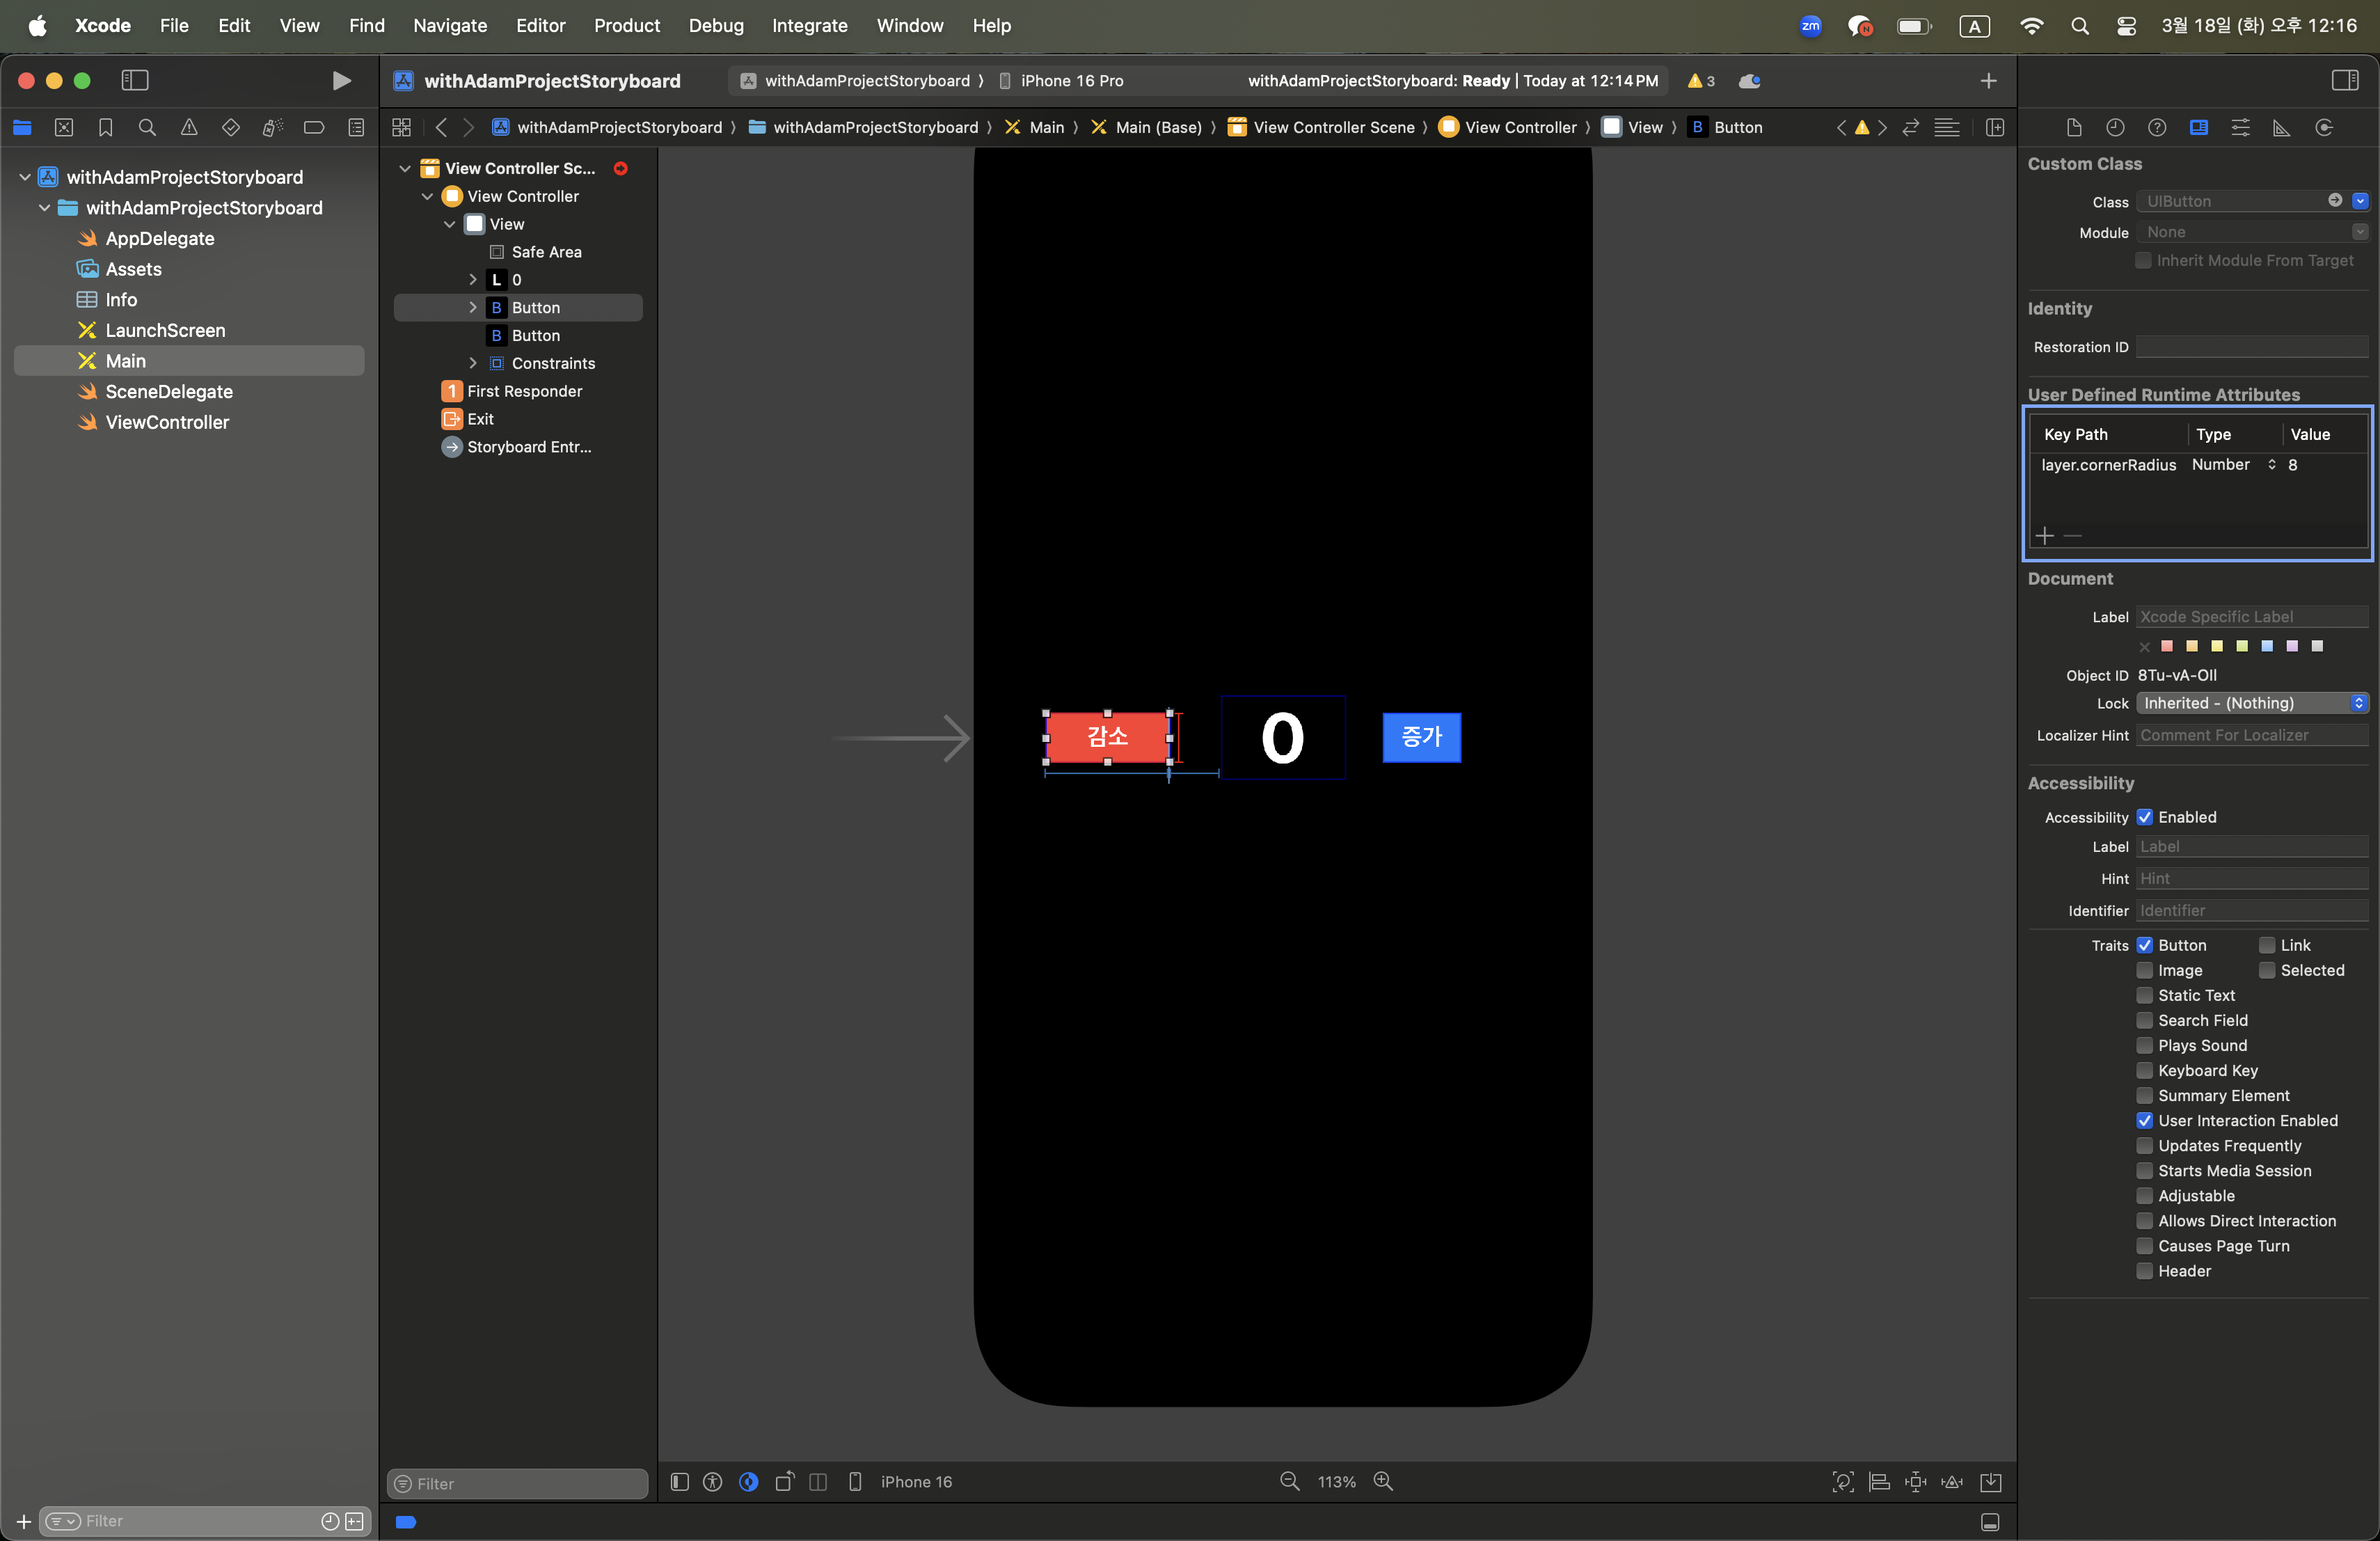This screenshot has width=2380, height=1541.
Task: Change the Number type stepper for layer.cornerRadius
Action: (2272, 465)
